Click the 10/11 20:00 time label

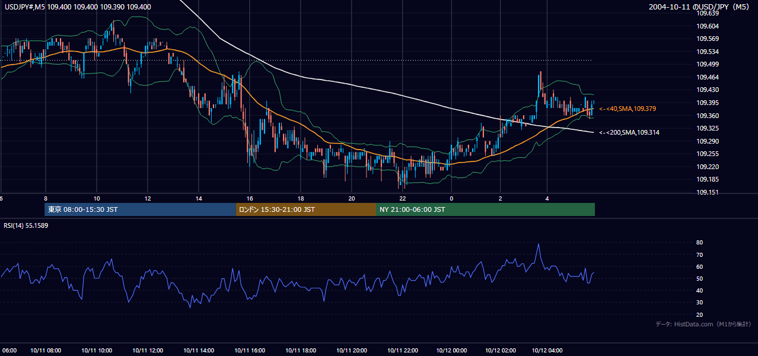(352, 350)
